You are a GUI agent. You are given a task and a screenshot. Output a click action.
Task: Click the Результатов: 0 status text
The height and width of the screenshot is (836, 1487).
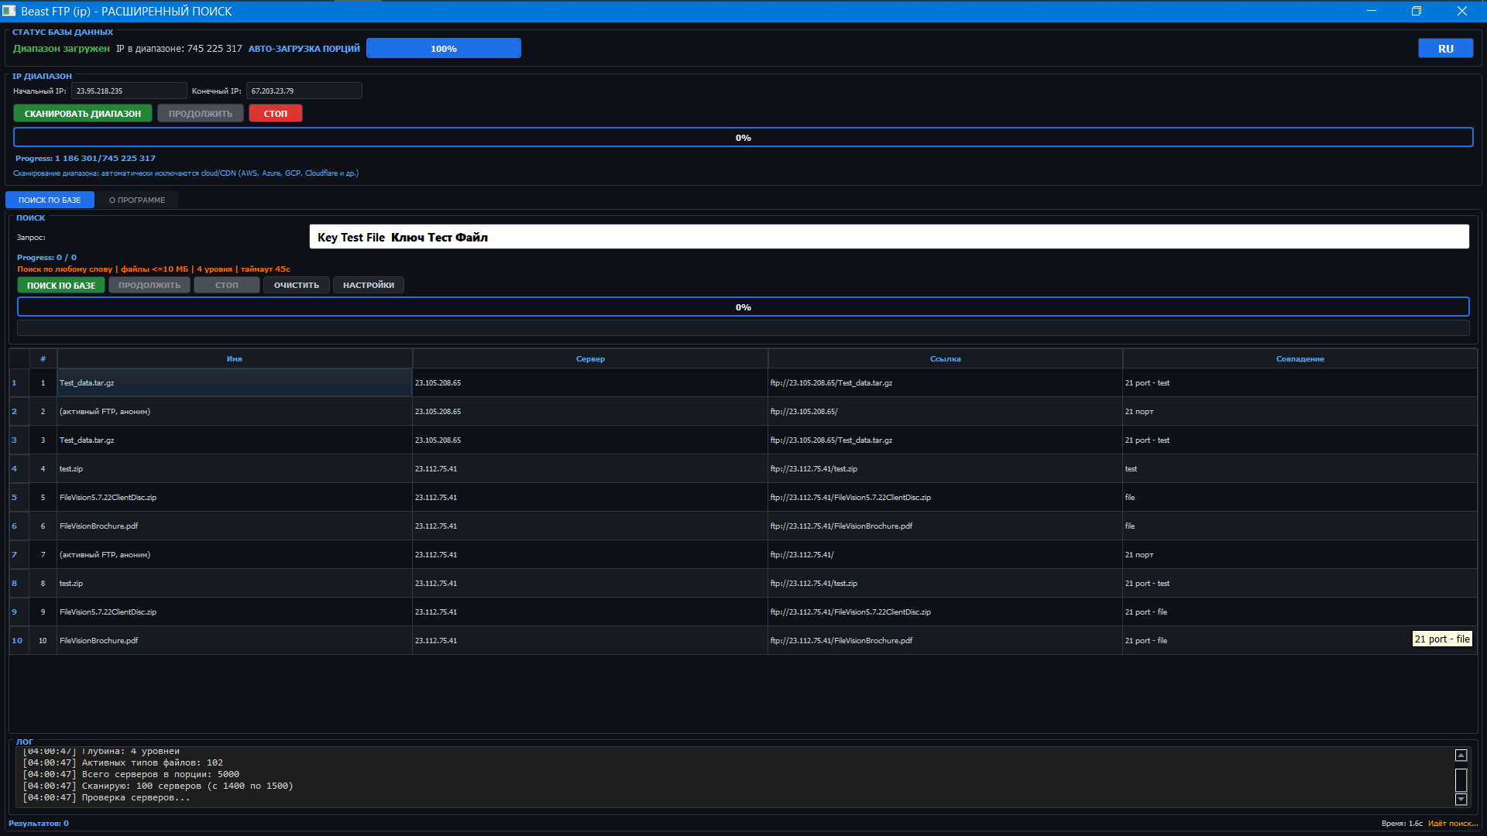[39, 823]
